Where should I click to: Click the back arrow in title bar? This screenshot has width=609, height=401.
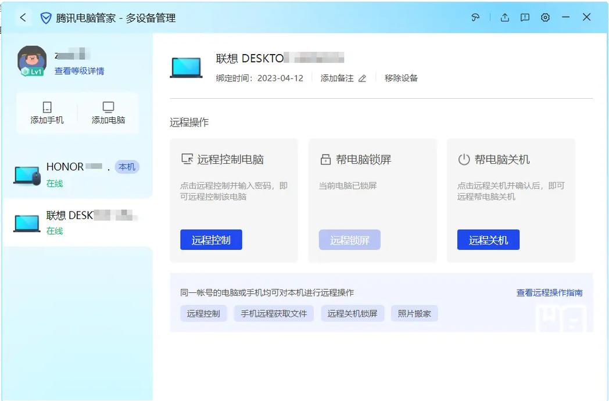[23, 17]
